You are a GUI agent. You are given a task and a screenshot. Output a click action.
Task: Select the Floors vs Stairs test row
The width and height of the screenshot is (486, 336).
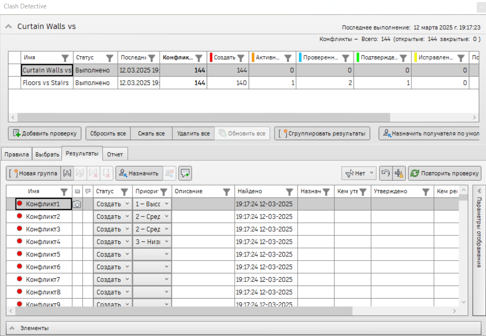(x=243, y=83)
